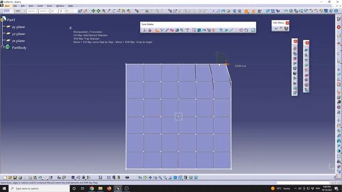Click the first icon in View Mana... panel
This screenshot has height=192, width=342.
pos(276,28)
